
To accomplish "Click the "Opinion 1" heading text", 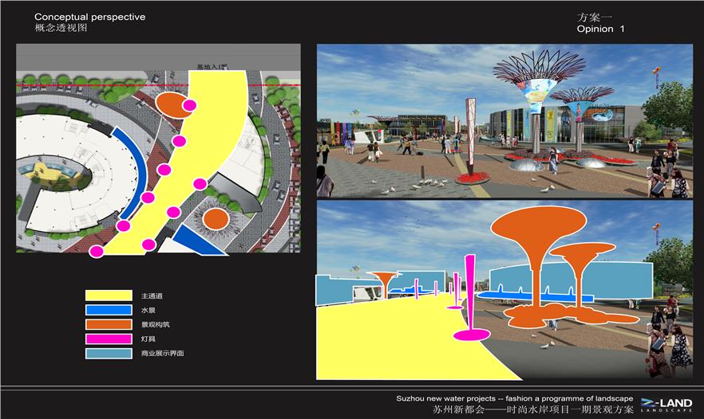I will click(600, 29).
